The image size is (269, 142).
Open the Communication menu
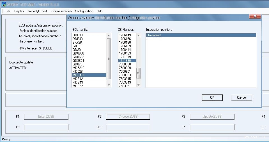tap(61, 11)
